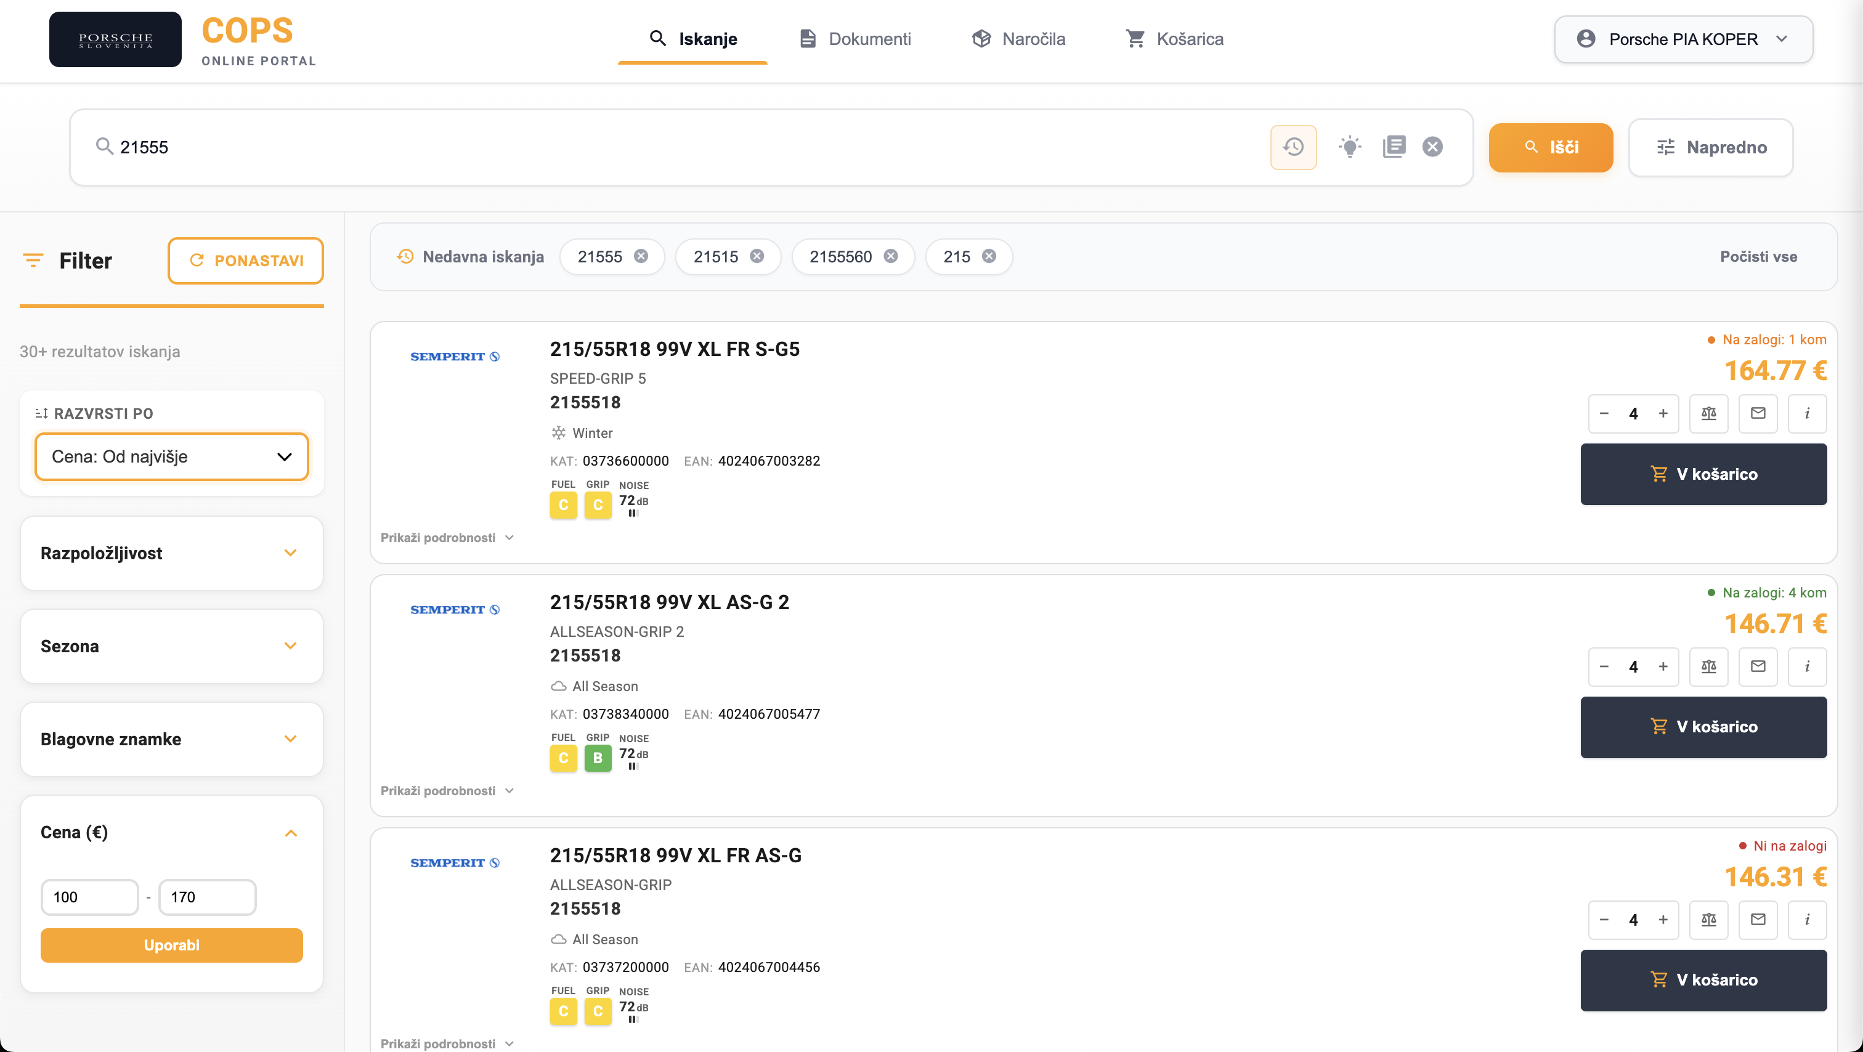Click the yellow FUEL C label on S-G5
The height and width of the screenshot is (1052, 1863).
tap(563, 504)
